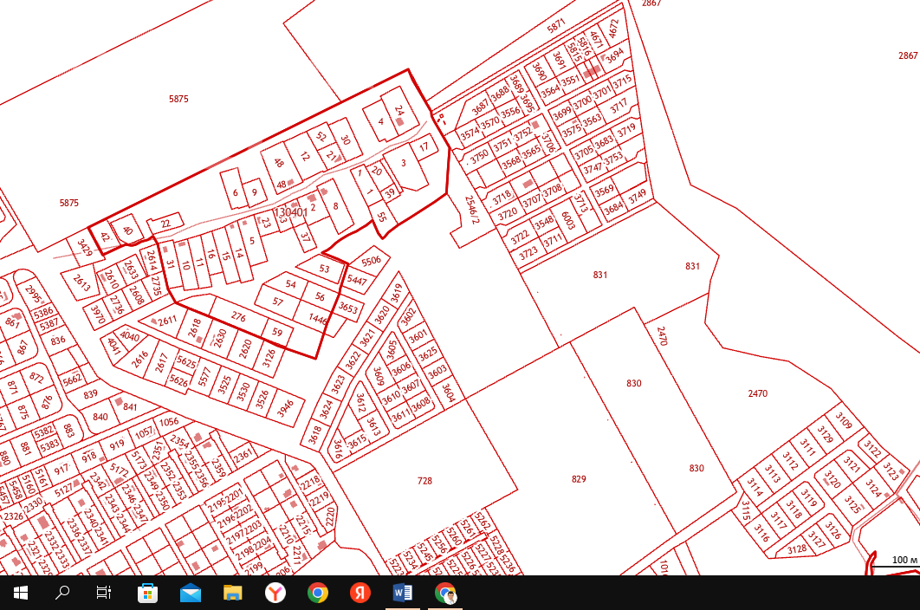Select parcel 17
The width and height of the screenshot is (920, 610).
[424, 146]
